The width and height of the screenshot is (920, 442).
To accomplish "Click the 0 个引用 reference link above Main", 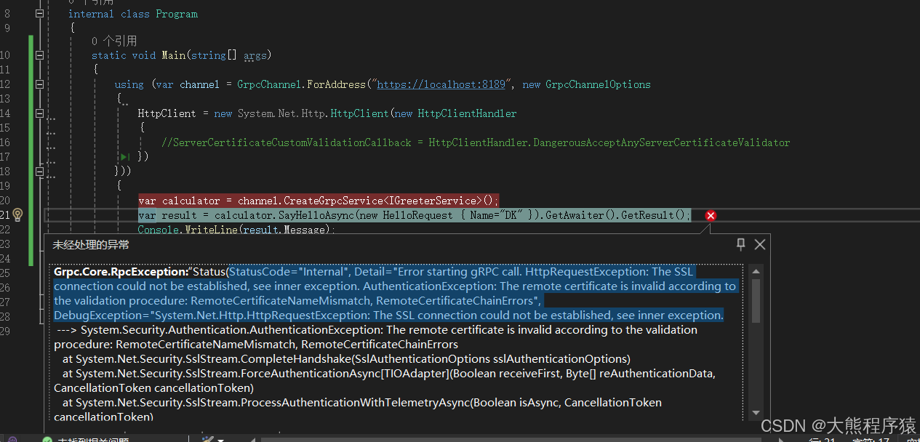I will (108, 40).
